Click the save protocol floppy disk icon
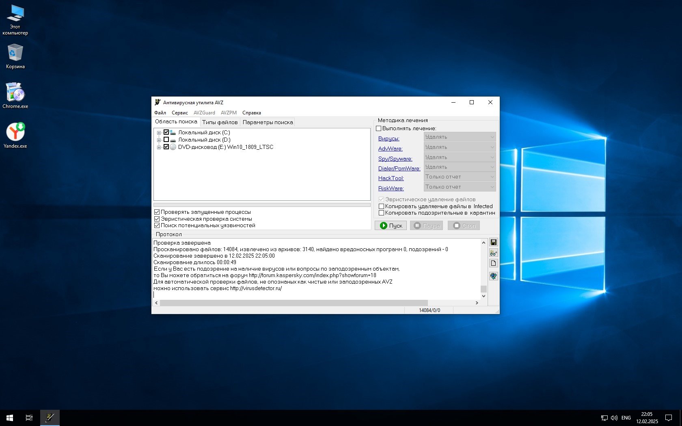 (493, 242)
